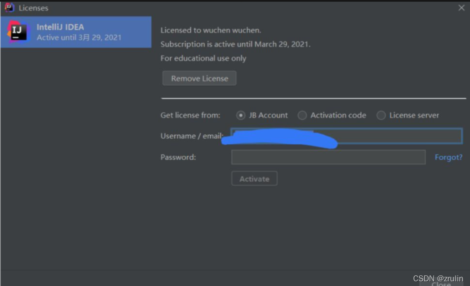Click the IntelliJ IDEA logo in product list

point(18,32)
